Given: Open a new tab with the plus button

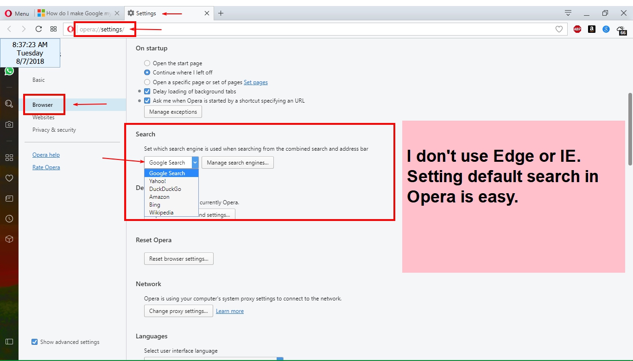Looking at the screenshot, I should [221, 13].
